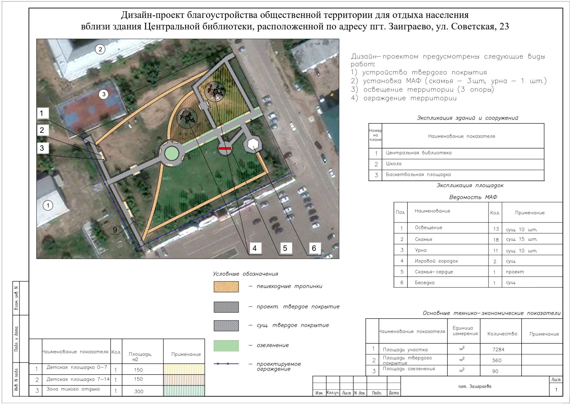Click the orange 'пешеходные тропинки' legend swatch
This screenshot has width=571, height=404.
pyautogui.click(x=226, y=287)
